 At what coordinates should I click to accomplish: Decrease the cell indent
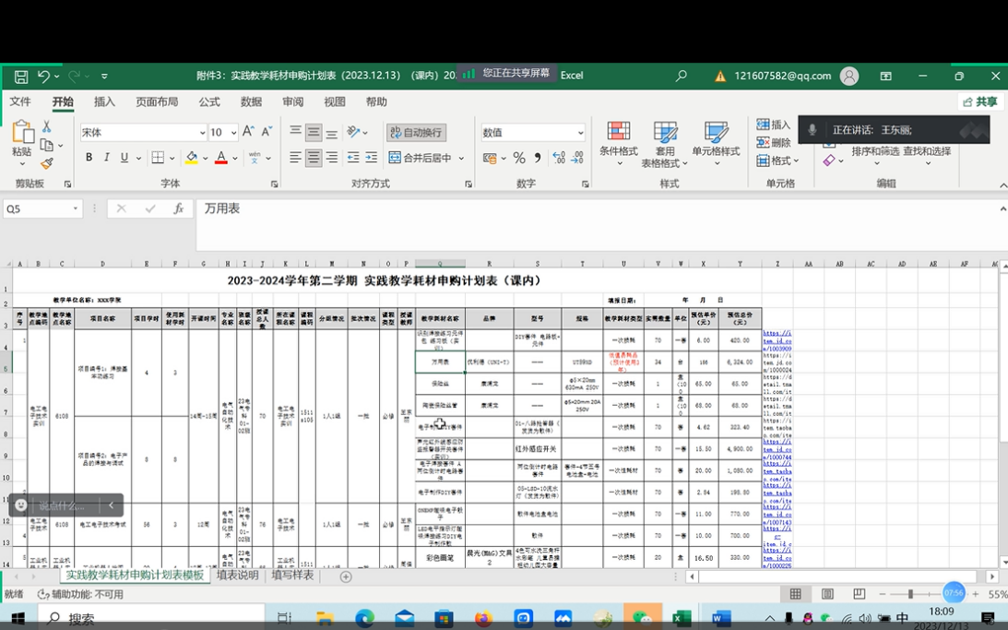[x=353, y=158]
